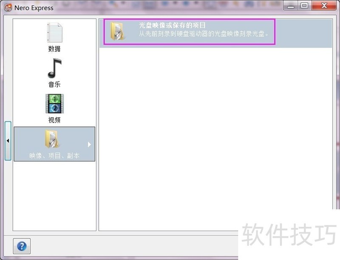Close the Nero Express window

(324, 6)
